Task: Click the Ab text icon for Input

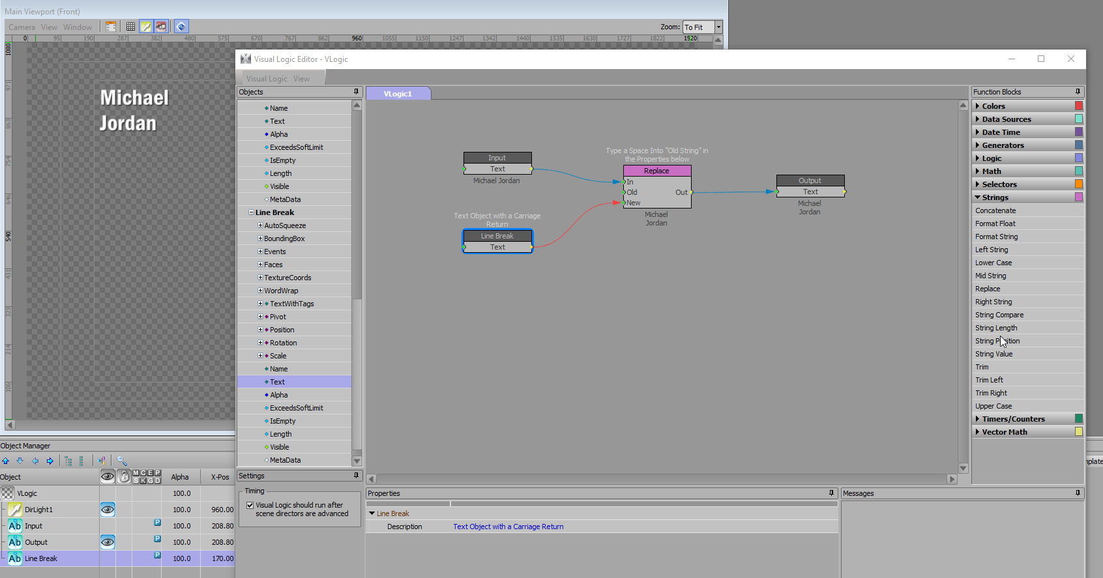Action: tap(15, 526)
